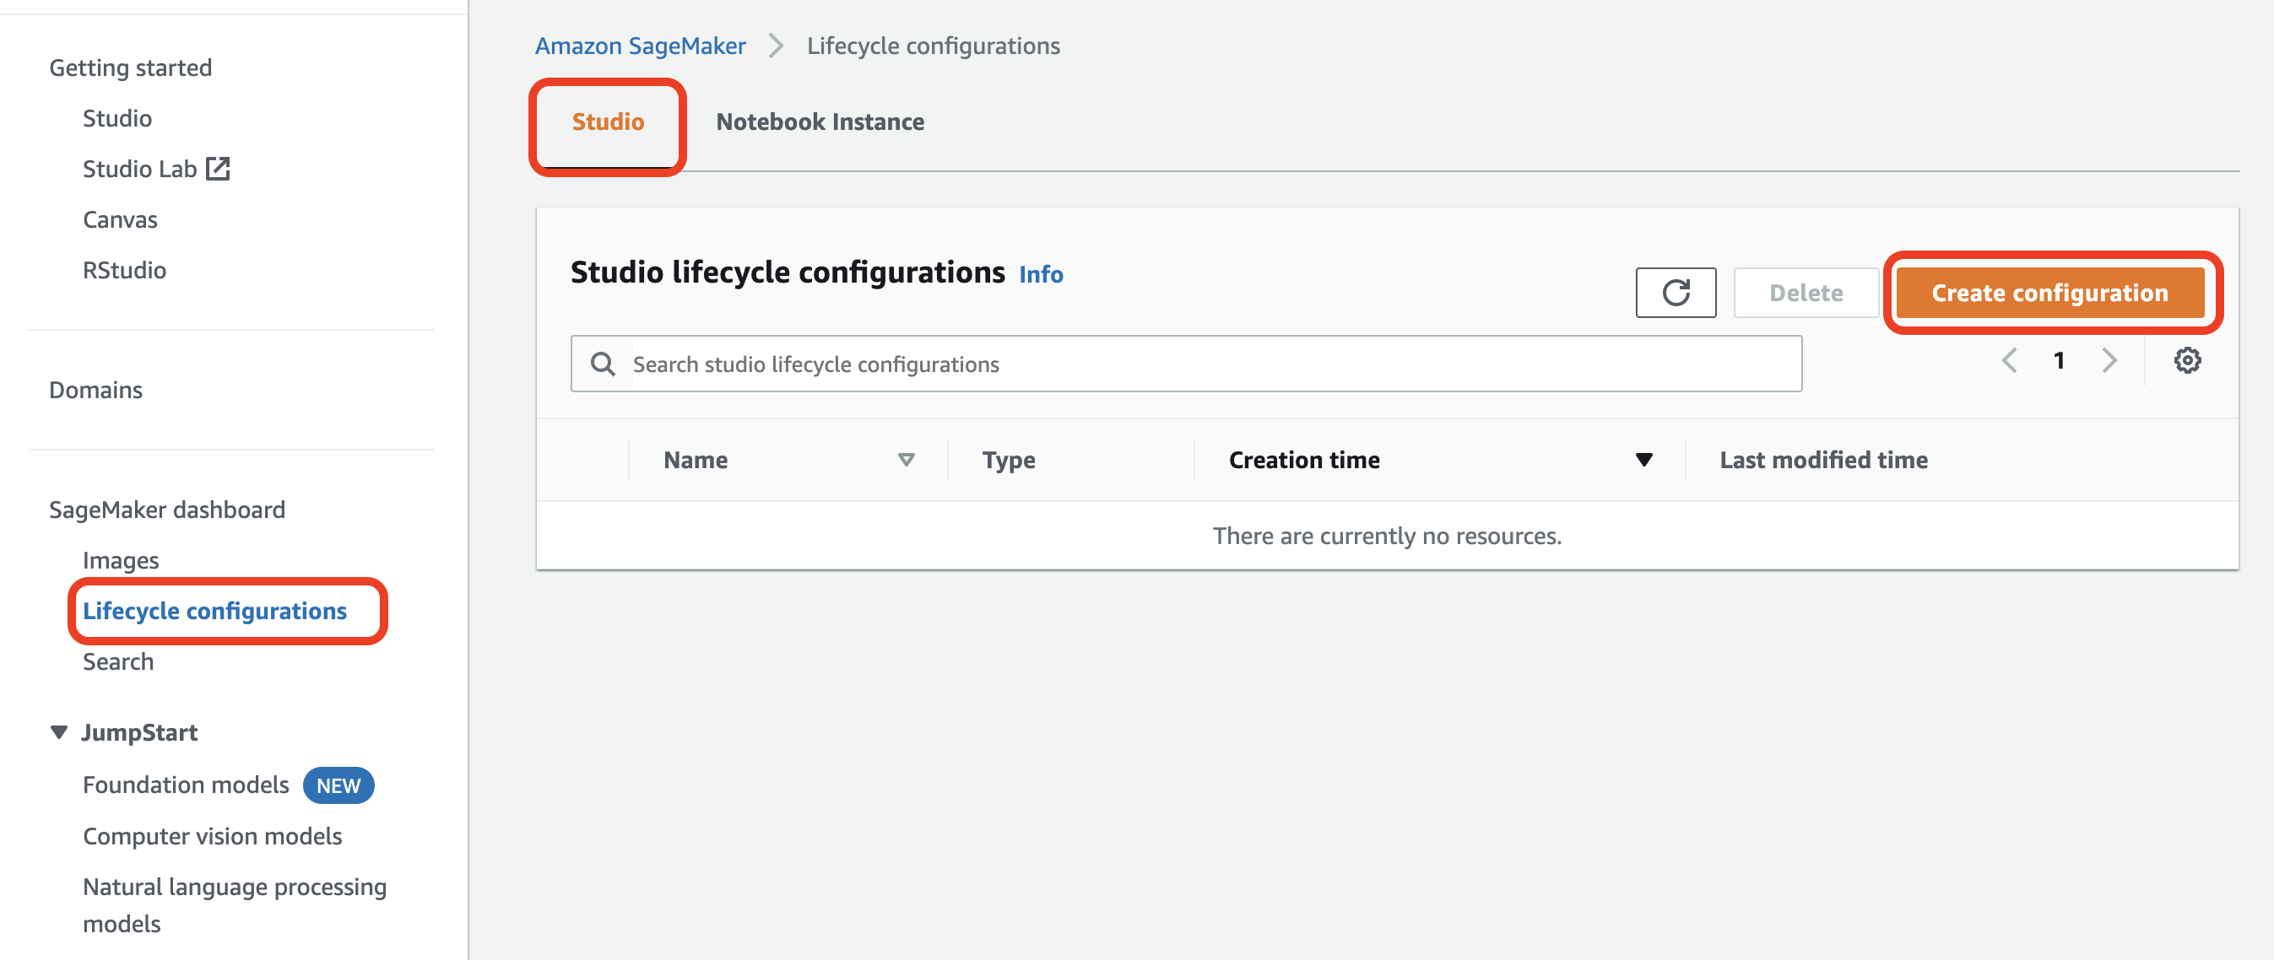2274x960 pixels.
Task: Open Lifecycle configurations in sidebar
Action: pos(214,611)
